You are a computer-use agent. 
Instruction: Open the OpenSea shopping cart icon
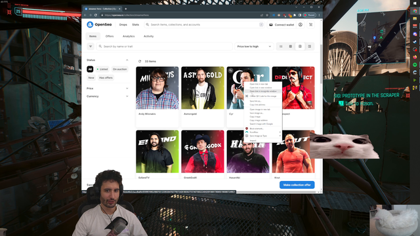[x=310, y=25]
